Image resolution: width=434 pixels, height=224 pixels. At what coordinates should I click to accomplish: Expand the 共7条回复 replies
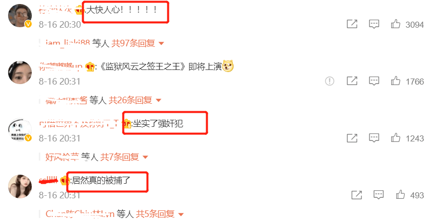tap(124, 157)
